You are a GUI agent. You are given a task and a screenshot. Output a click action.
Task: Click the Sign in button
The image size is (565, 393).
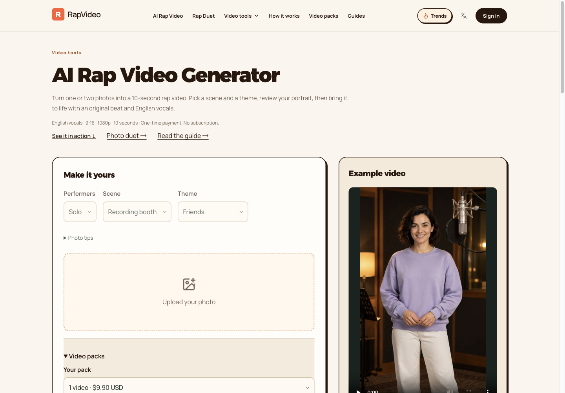(491, 16)
